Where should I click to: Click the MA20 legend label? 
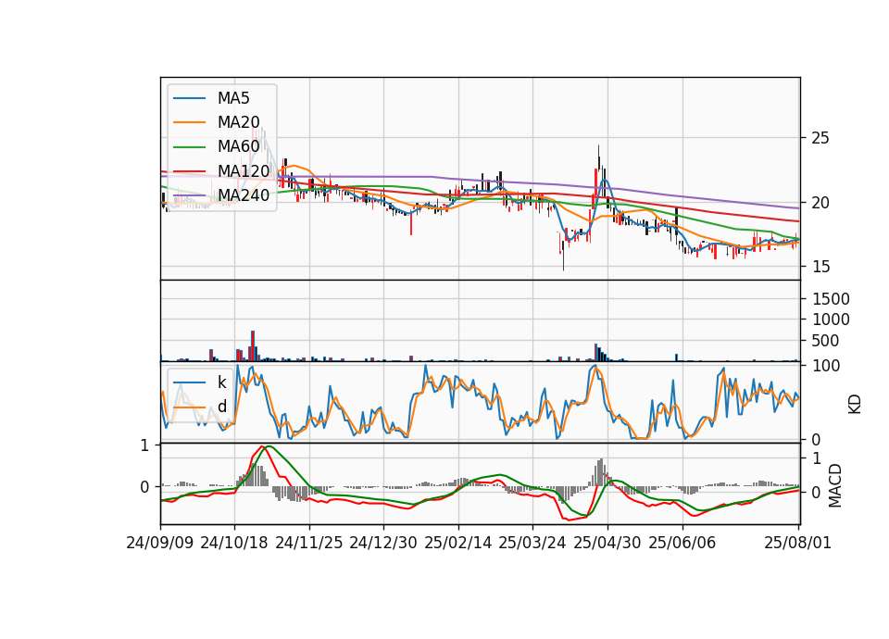pos(238,122)
